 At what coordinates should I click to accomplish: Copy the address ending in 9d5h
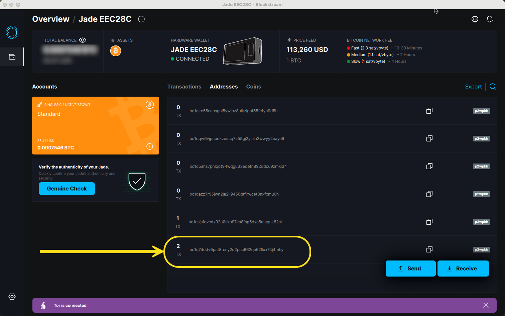coord(429,111)
